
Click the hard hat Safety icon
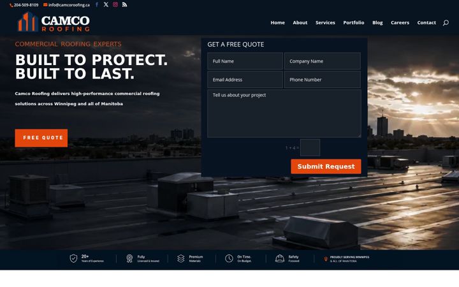(x=280, y=258)
